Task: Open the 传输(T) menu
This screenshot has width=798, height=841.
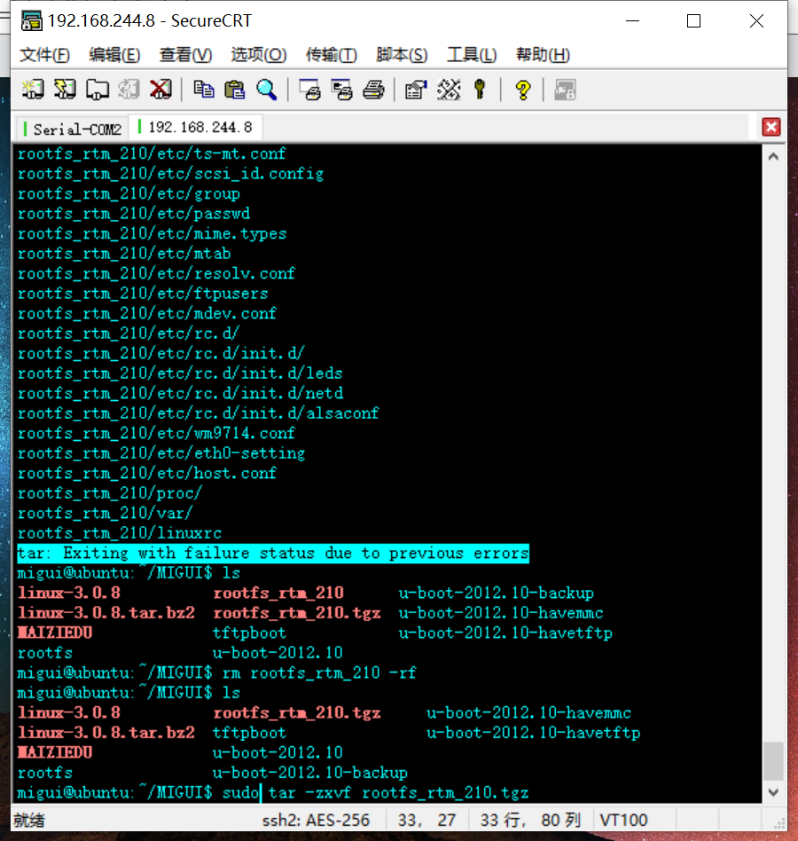Action: pos(332,55)
